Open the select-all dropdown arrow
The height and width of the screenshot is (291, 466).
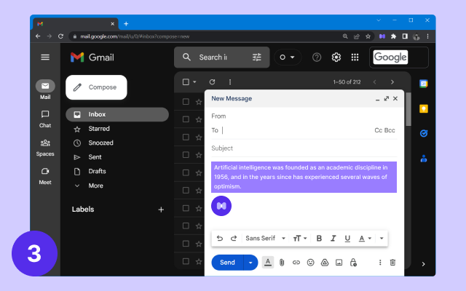click(194, 82)
